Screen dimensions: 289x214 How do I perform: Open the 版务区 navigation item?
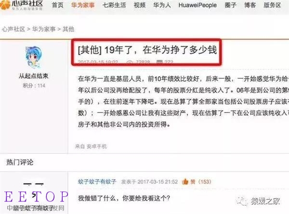[272, 5]
